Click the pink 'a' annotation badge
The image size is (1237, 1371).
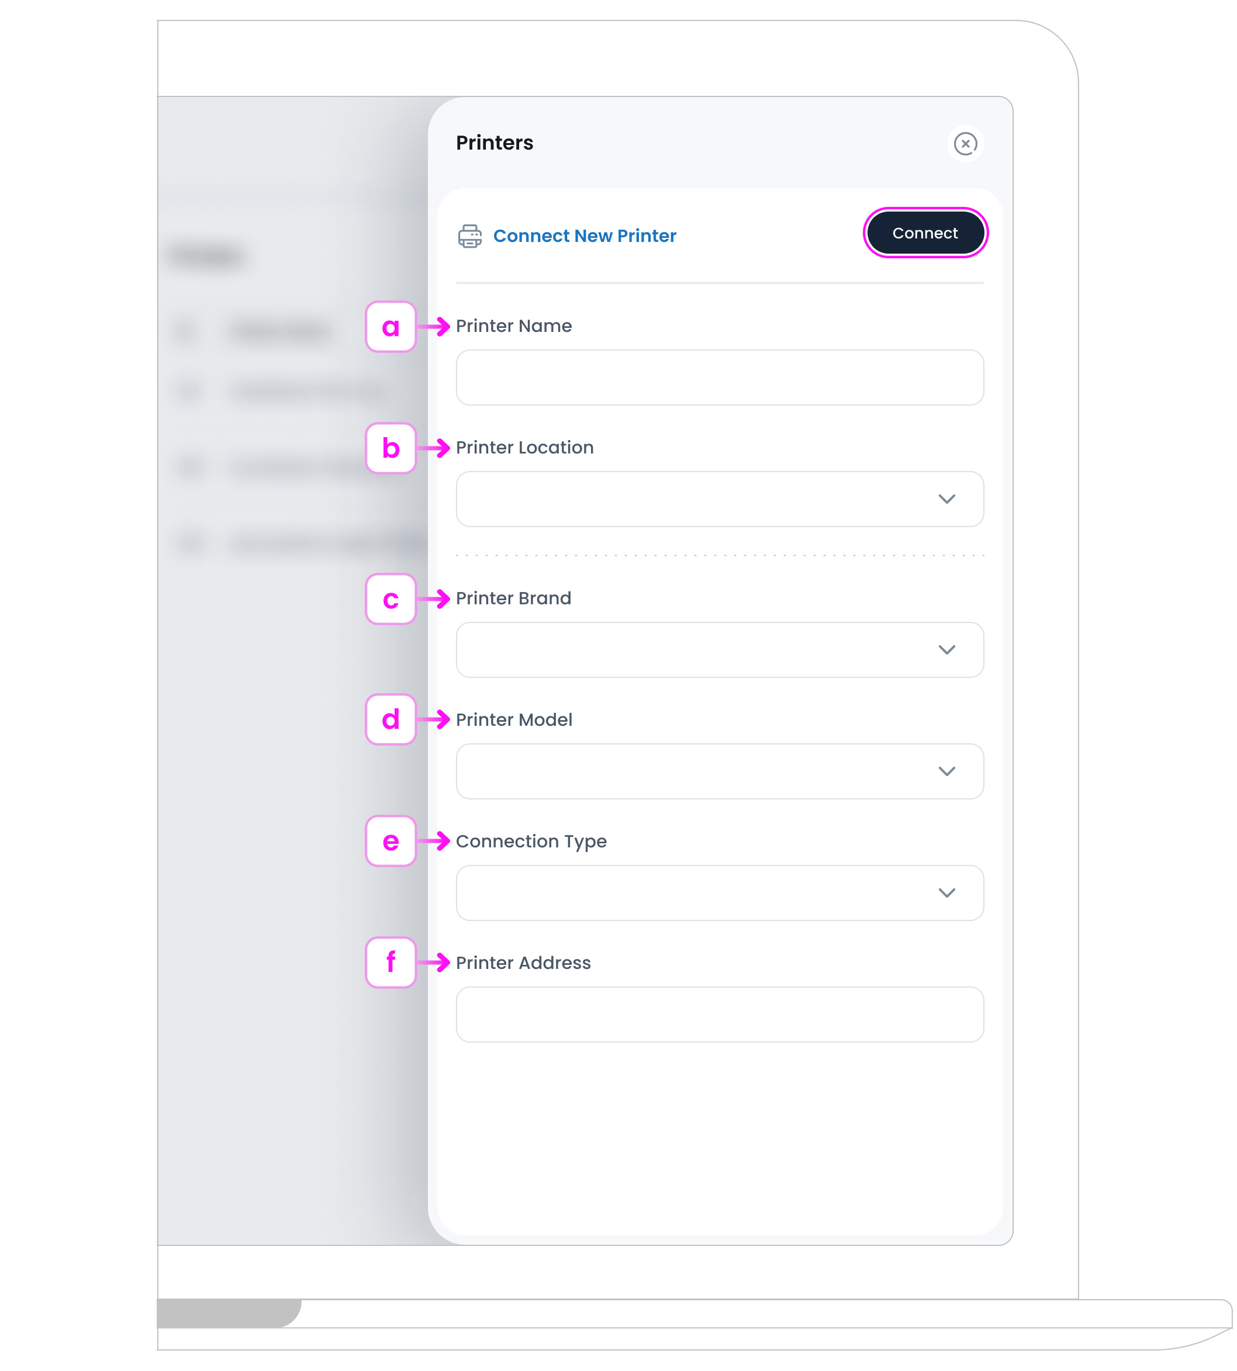click(x=391, y=327)
